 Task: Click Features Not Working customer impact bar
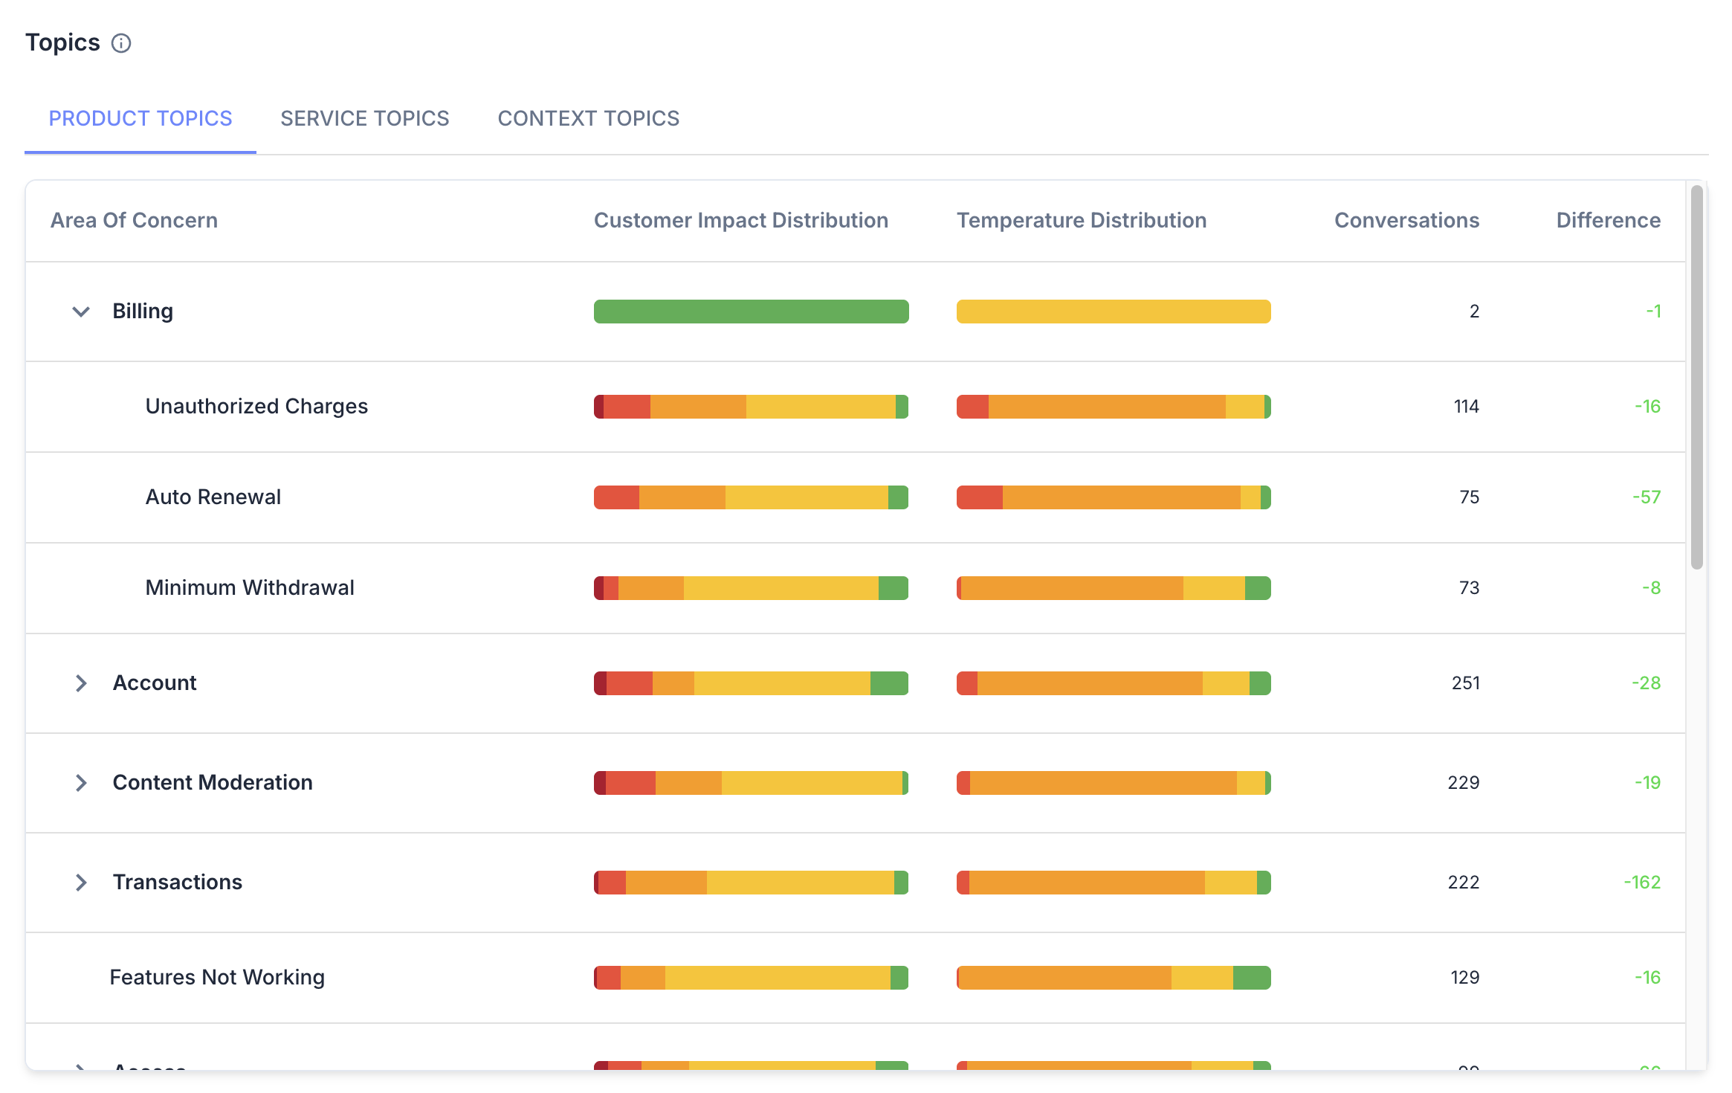coord(751,978)
